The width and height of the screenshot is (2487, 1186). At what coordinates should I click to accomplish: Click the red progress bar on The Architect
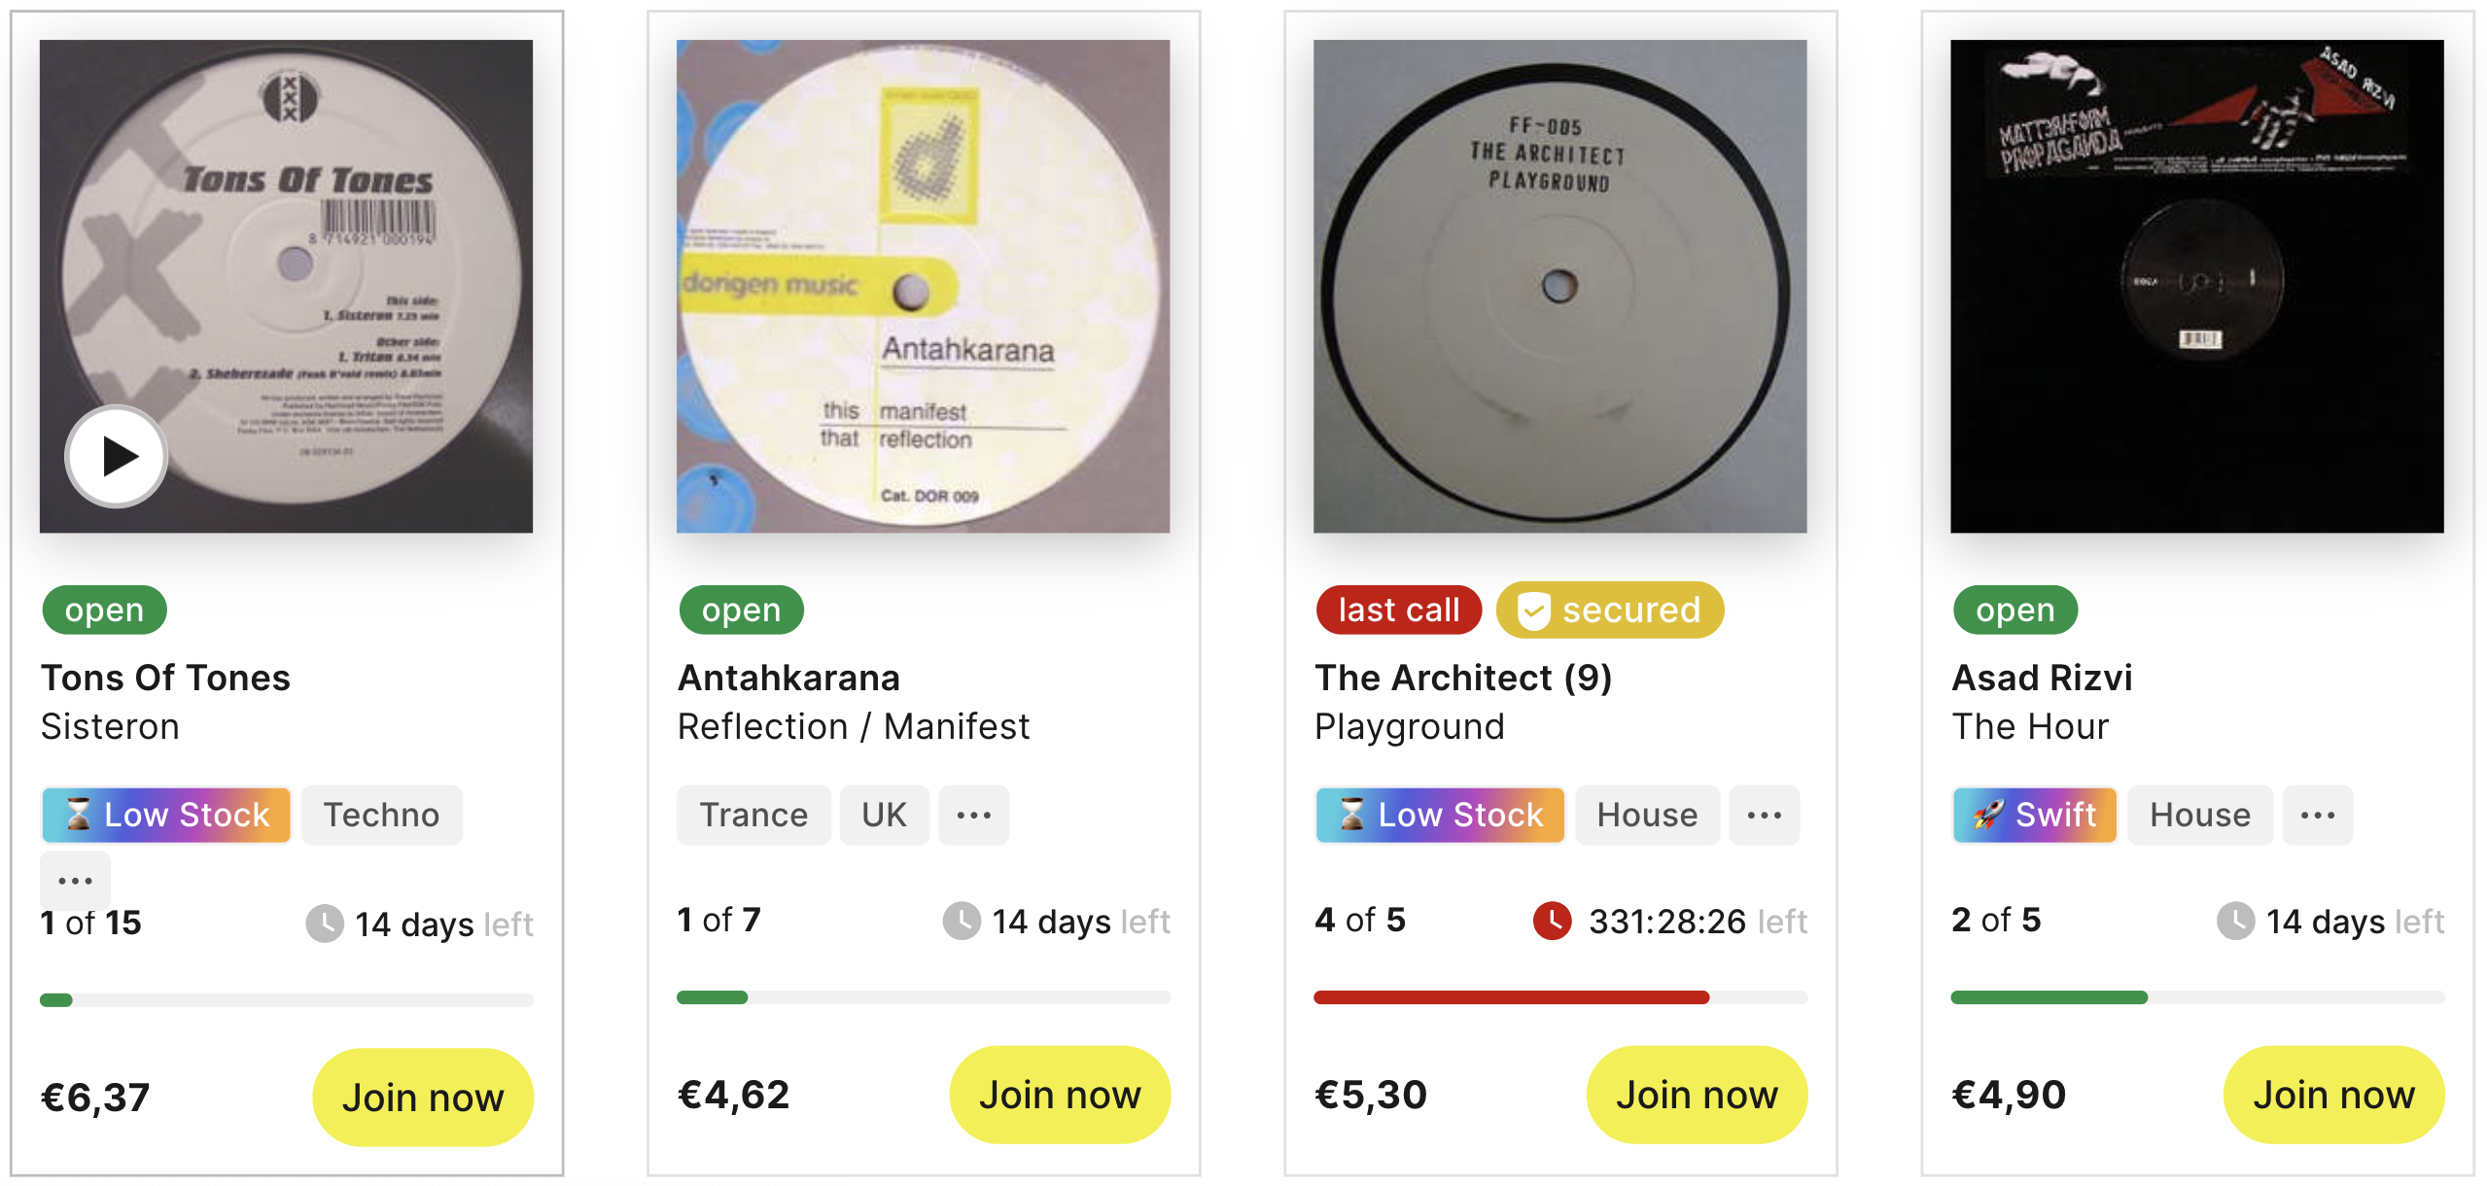pos(1511,997)
